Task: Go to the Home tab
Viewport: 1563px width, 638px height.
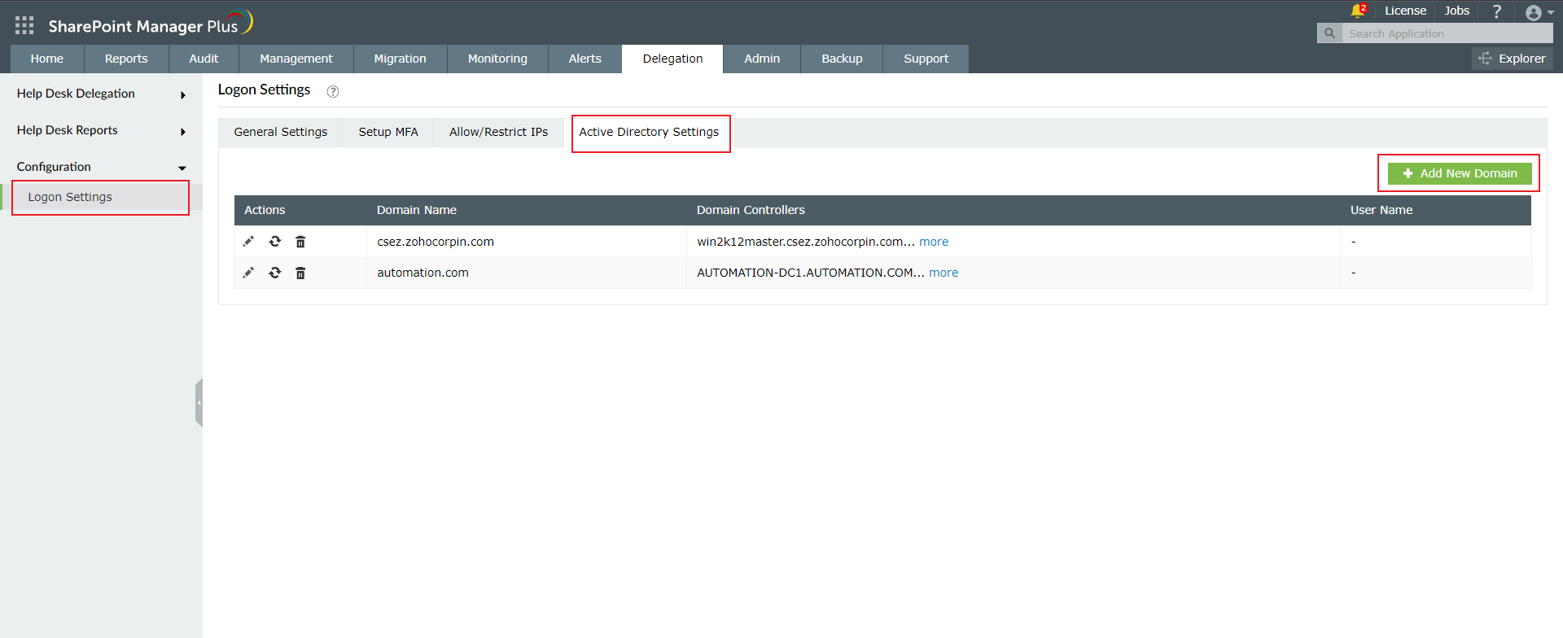Action: point(47,59)
